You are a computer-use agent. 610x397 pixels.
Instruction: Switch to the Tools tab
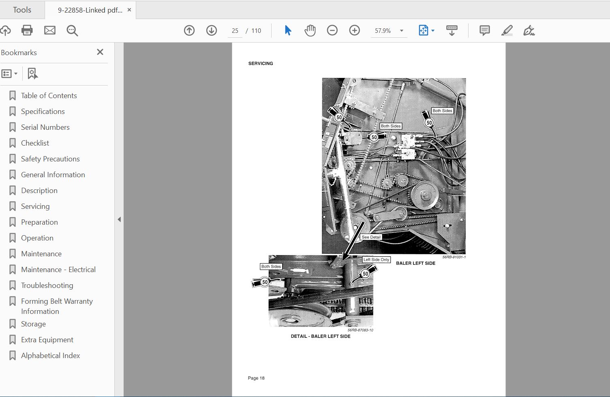22,10
